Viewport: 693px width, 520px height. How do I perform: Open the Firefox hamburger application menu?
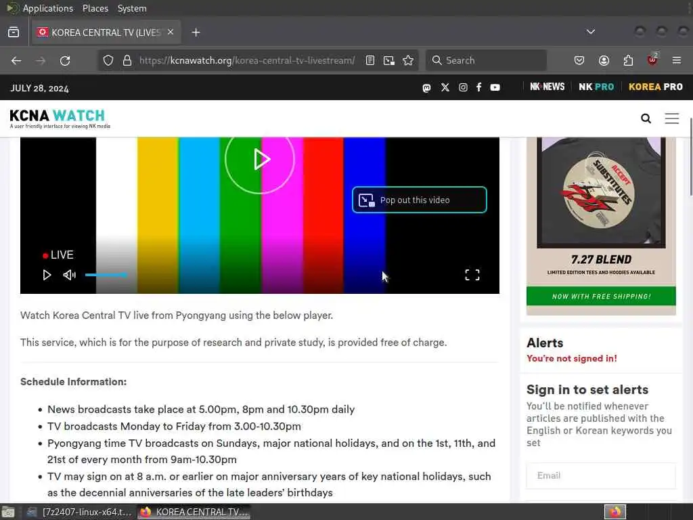(677, 60)
